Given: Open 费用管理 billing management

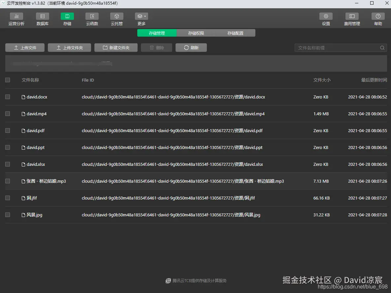Looking at the screenshot, I should 352,19.
